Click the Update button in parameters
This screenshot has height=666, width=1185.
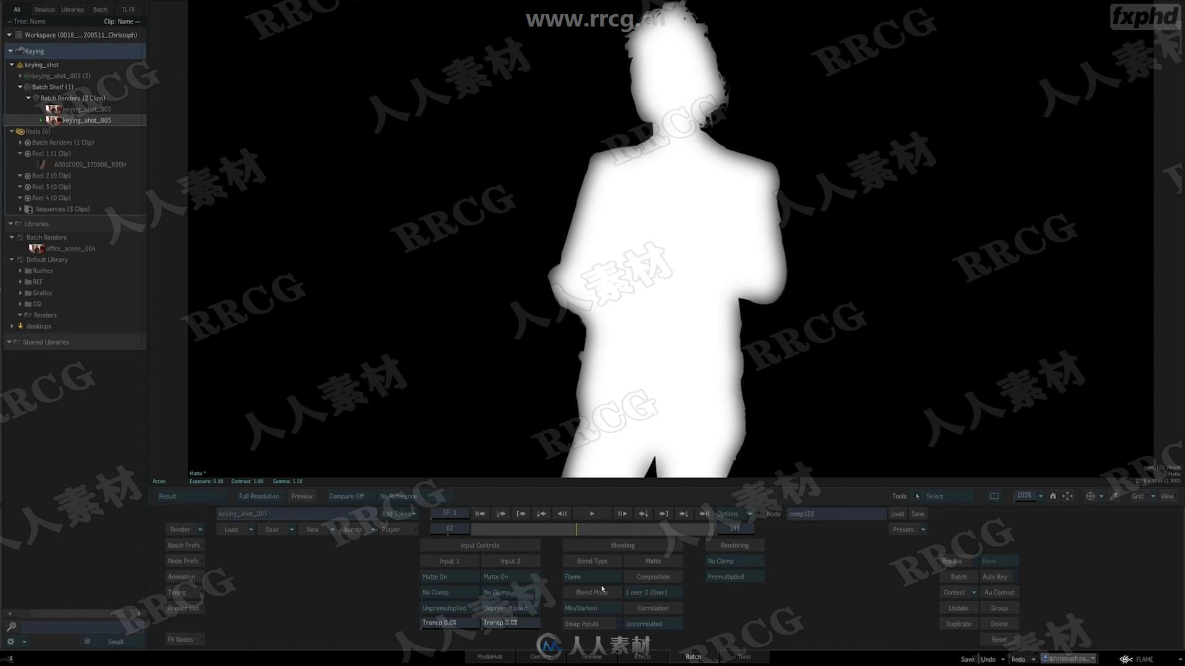pos(958,607)
